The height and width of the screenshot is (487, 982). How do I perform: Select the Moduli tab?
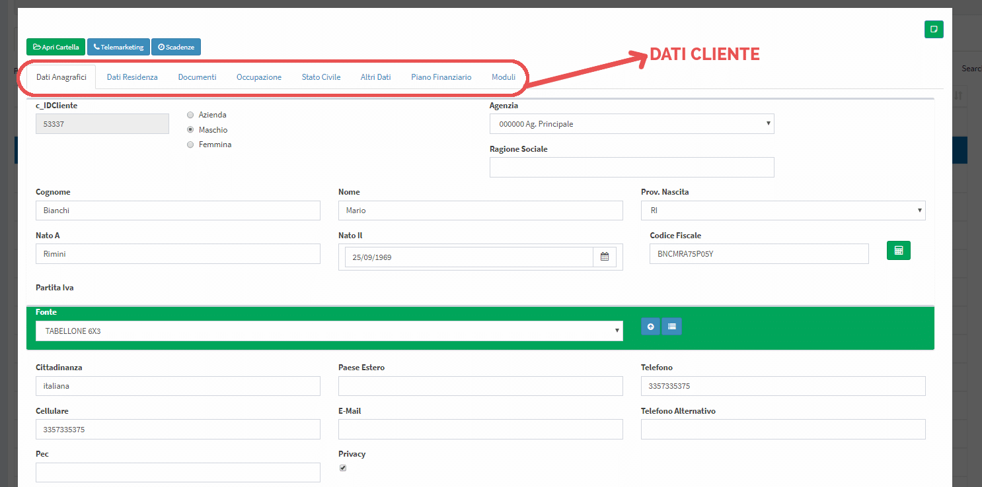504,77
